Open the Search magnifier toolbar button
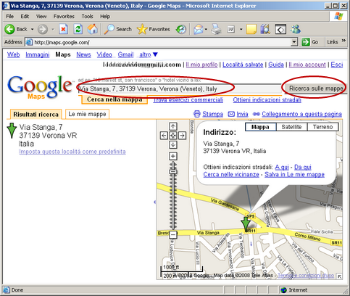The image size is (350, 296). (x=118, y=29)
